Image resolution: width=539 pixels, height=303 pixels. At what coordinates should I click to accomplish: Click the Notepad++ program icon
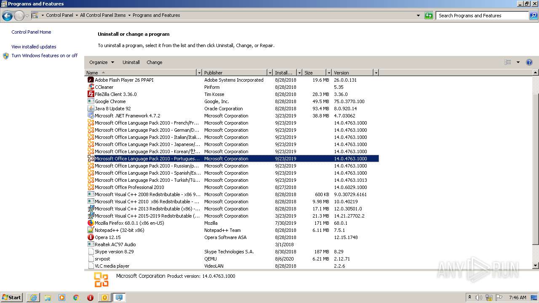click(x=91, y=230)
